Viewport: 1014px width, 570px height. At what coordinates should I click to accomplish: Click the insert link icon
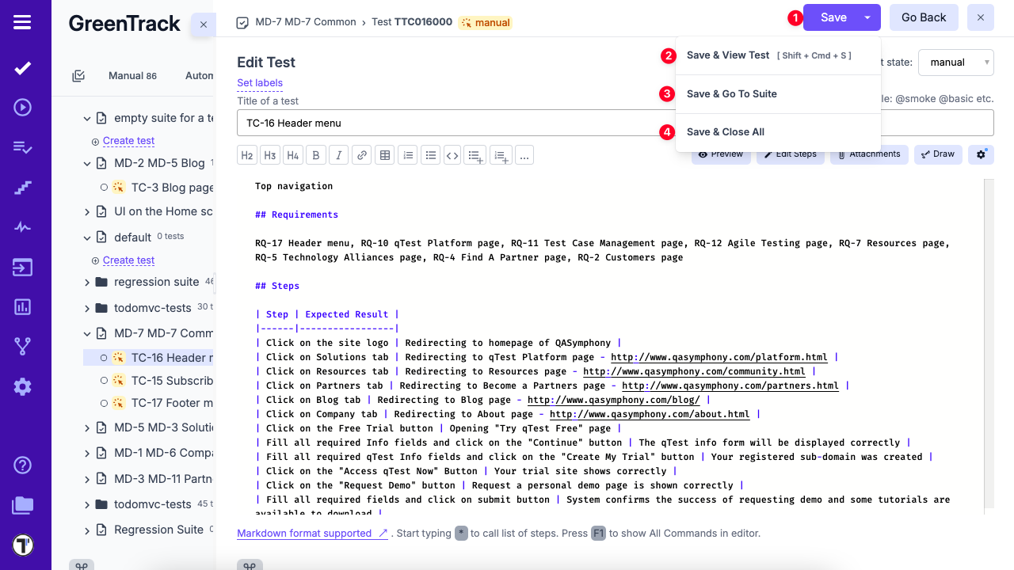362,155
